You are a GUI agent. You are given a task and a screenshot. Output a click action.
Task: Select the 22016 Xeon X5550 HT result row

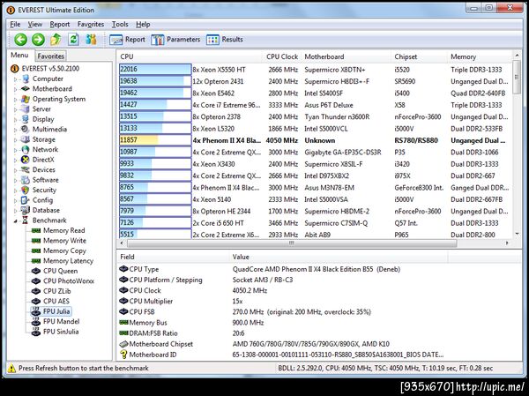pos(315,70)
